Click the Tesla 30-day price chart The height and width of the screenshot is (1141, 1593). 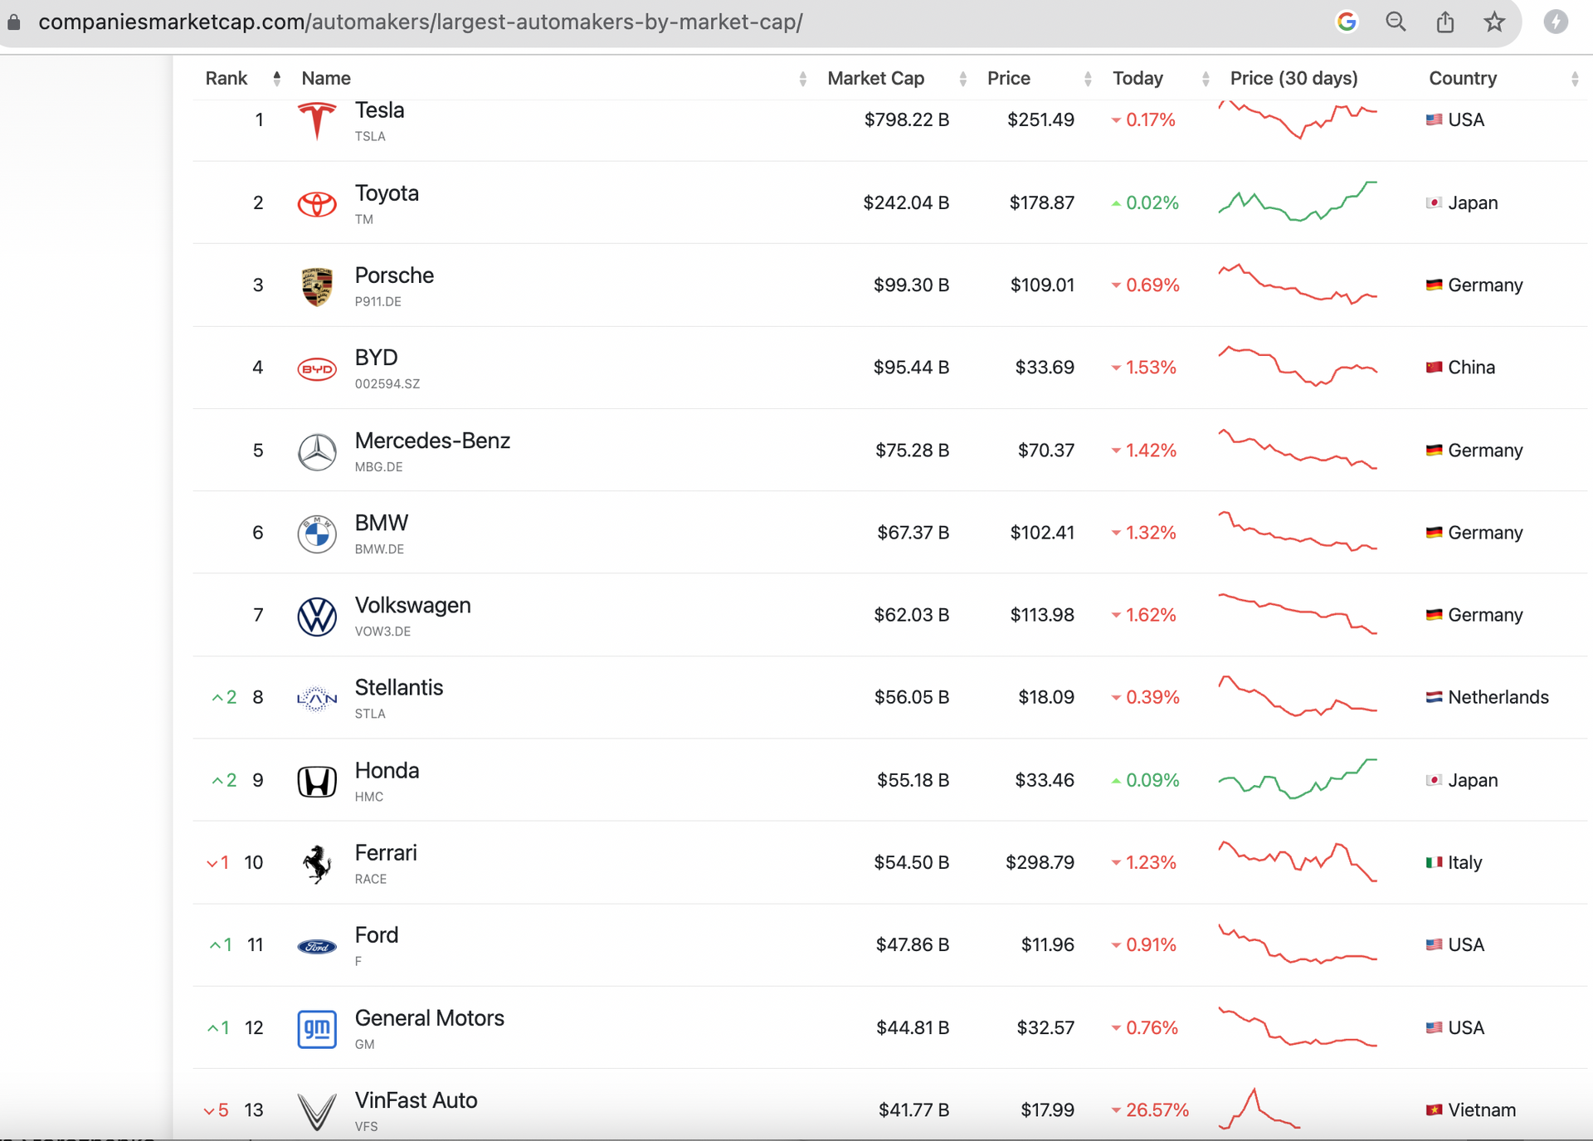click(1298, 119)
